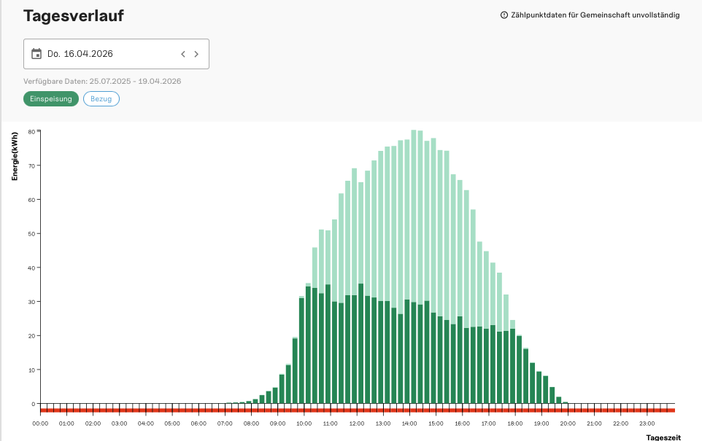The image size is (702, 441).
Task: Click the 12:00 label on the time axis
Action: pos(357,424)
